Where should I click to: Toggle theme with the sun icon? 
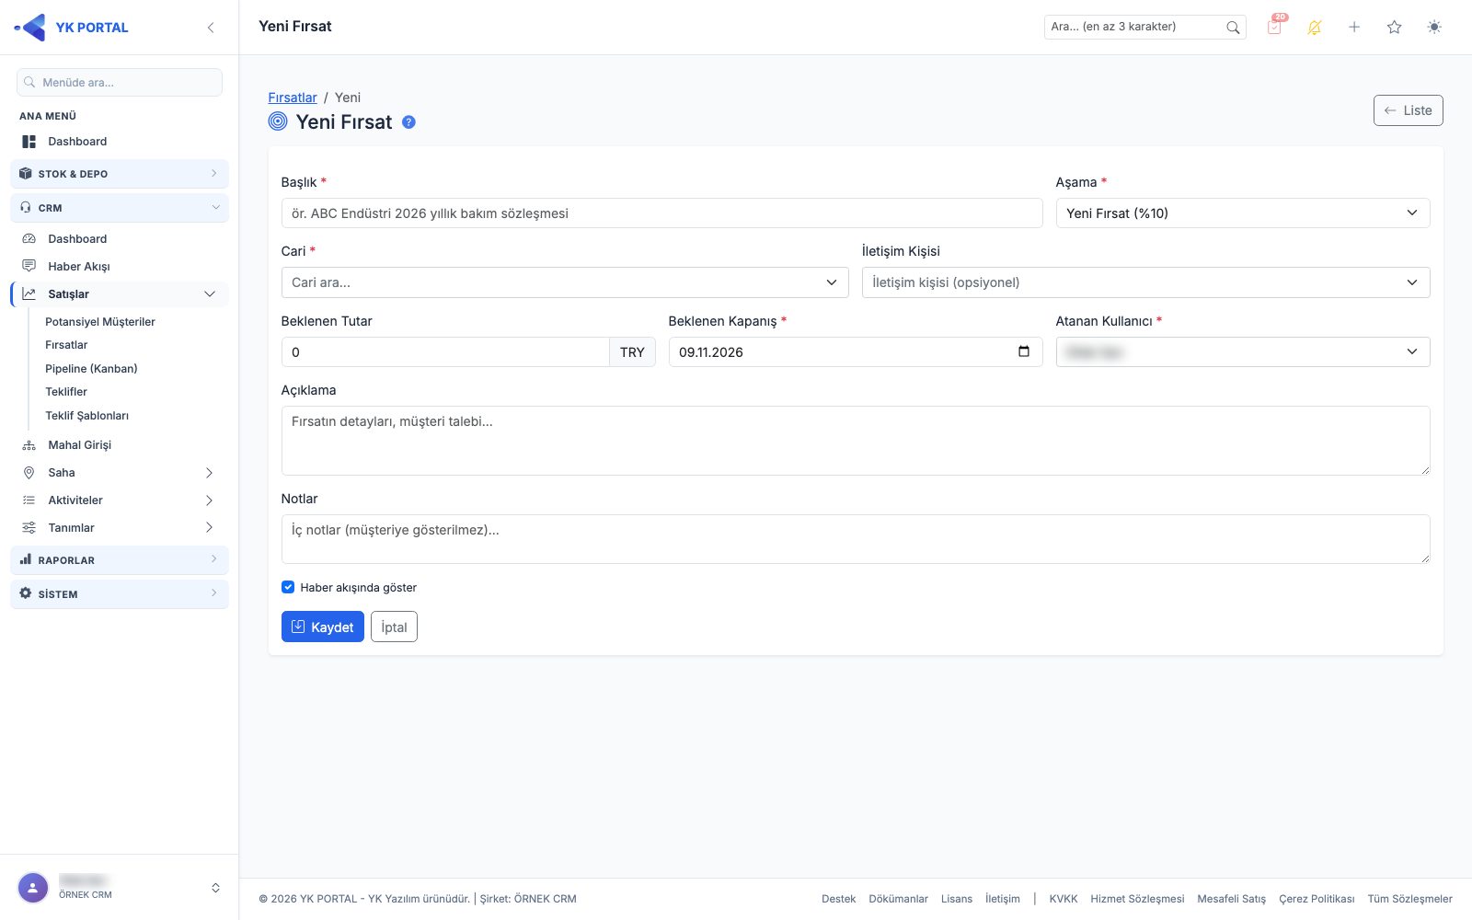coord(1434,28)
